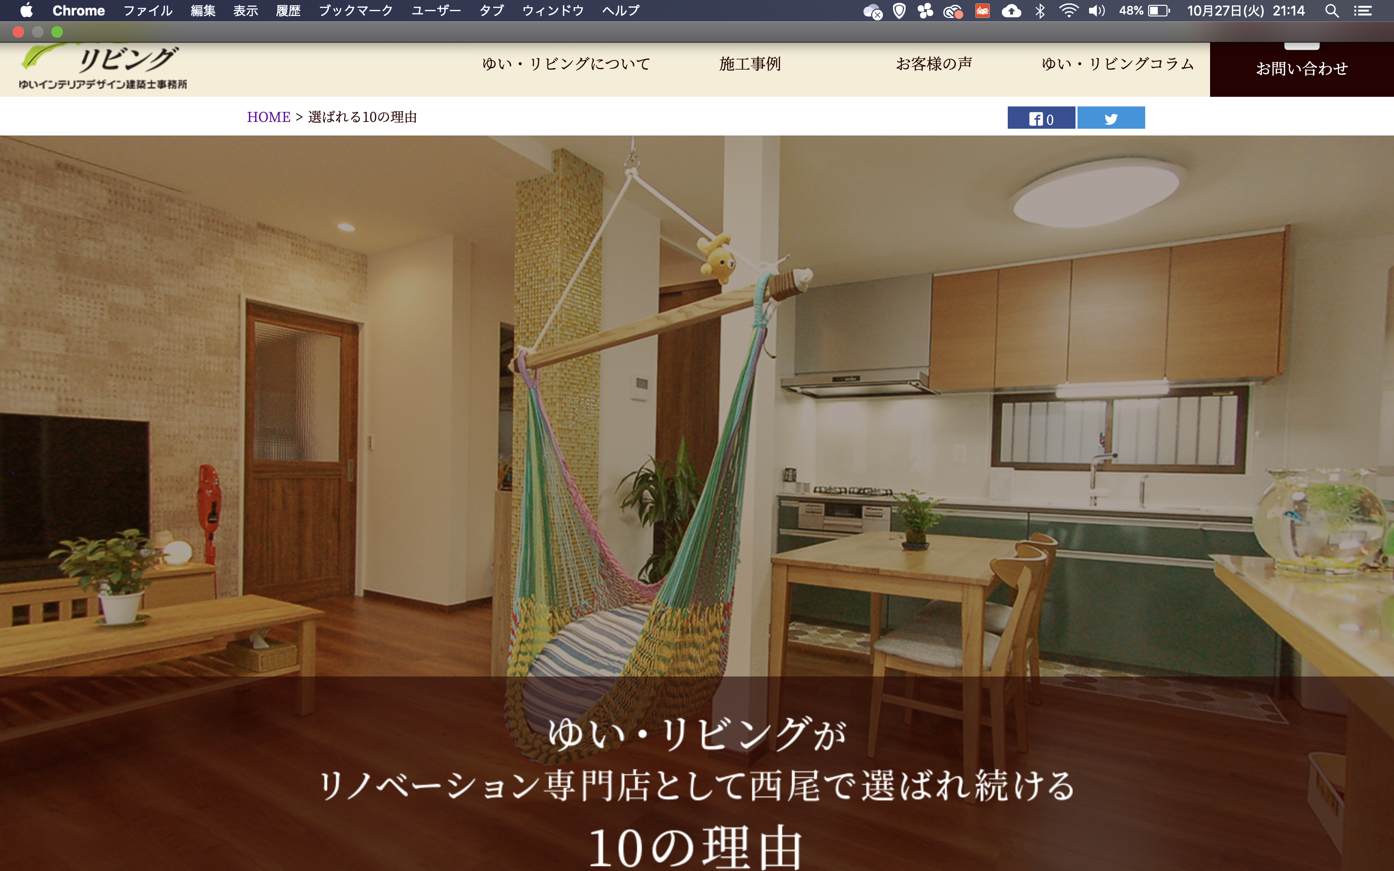Click the orange app icon in menu bar

(982, 10)
